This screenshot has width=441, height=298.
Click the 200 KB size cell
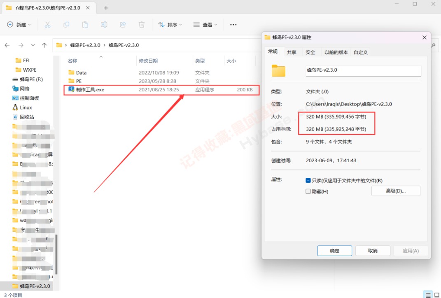[x=245, y=90]
